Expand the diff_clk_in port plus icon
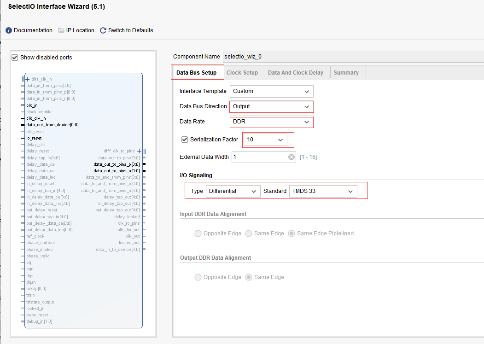 point(27,79)
